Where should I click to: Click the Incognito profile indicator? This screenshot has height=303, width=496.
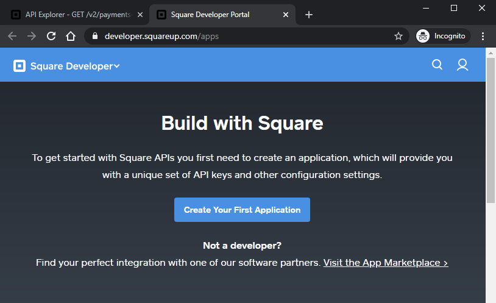pyautogui.click(x=442, y=36)
